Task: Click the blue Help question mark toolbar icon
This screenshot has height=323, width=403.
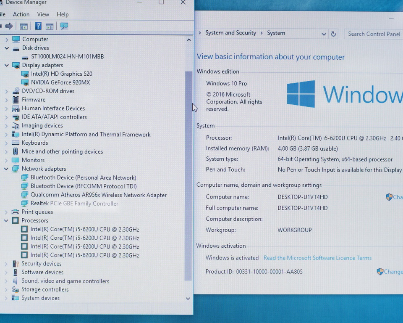Action: [x=38, y=26]
